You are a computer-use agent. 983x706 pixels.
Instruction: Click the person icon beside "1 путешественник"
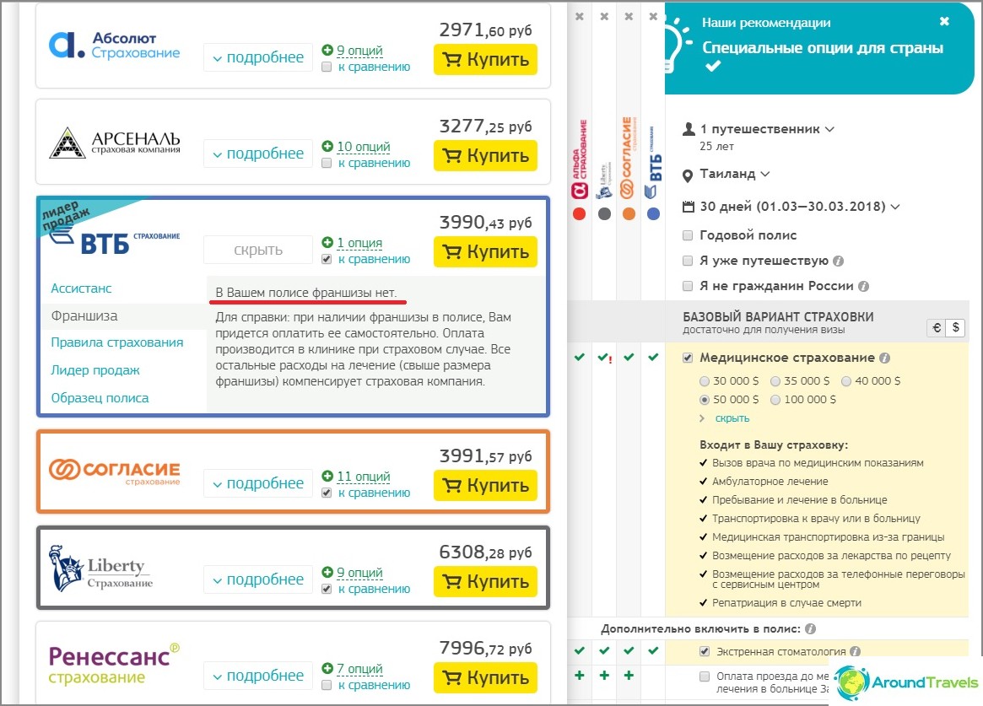(x=689, y=129)
